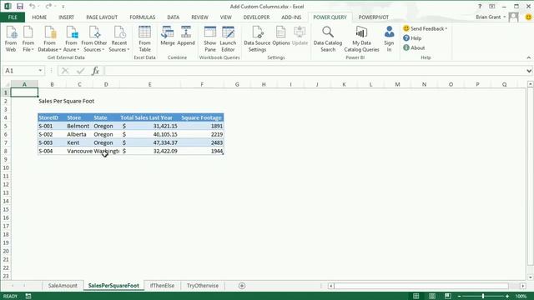Expand the formula bar

click(529, 71)
